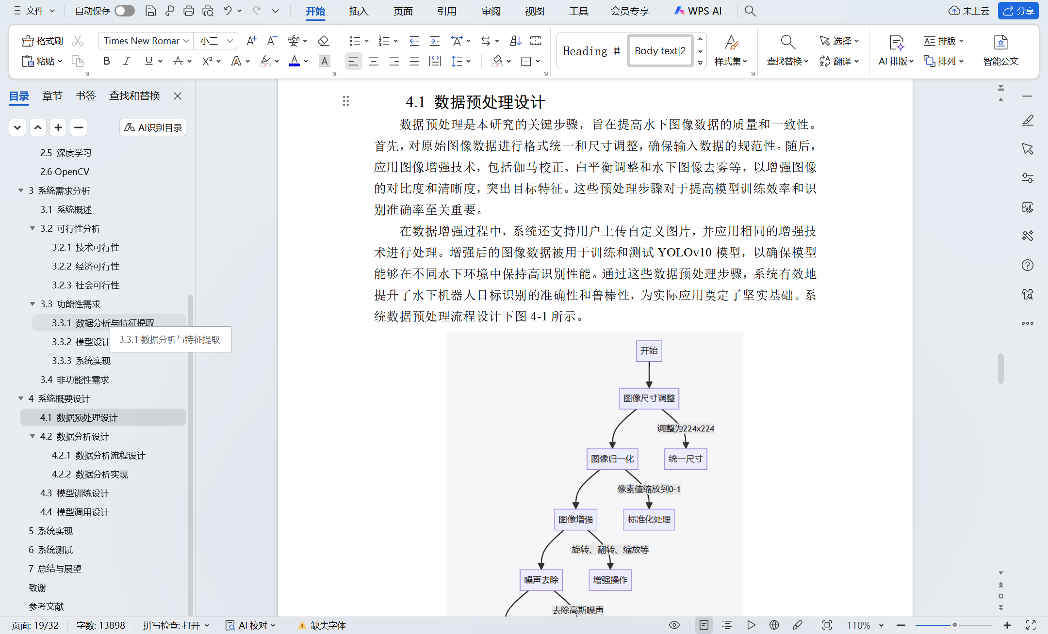
Task: Click the web layout globe icon
Action: click(x=774, y=625)
